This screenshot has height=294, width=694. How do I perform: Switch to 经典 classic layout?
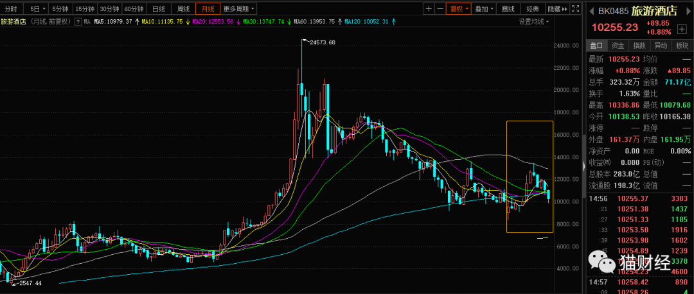[x=533, y=9]
